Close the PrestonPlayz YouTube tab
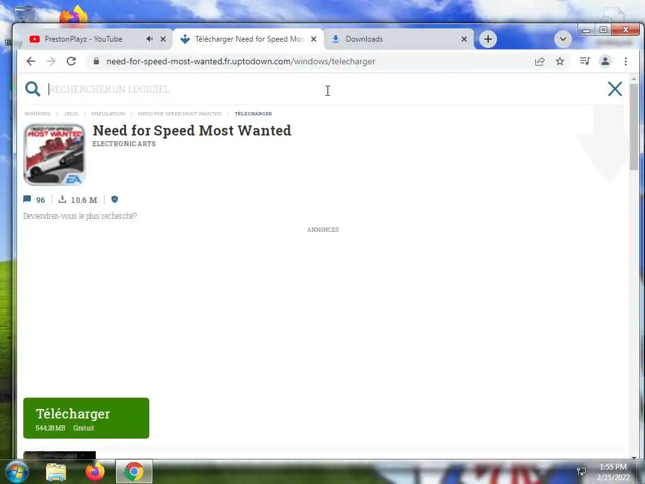This screenshot has width=645, height=484. [x=163, y=39]
